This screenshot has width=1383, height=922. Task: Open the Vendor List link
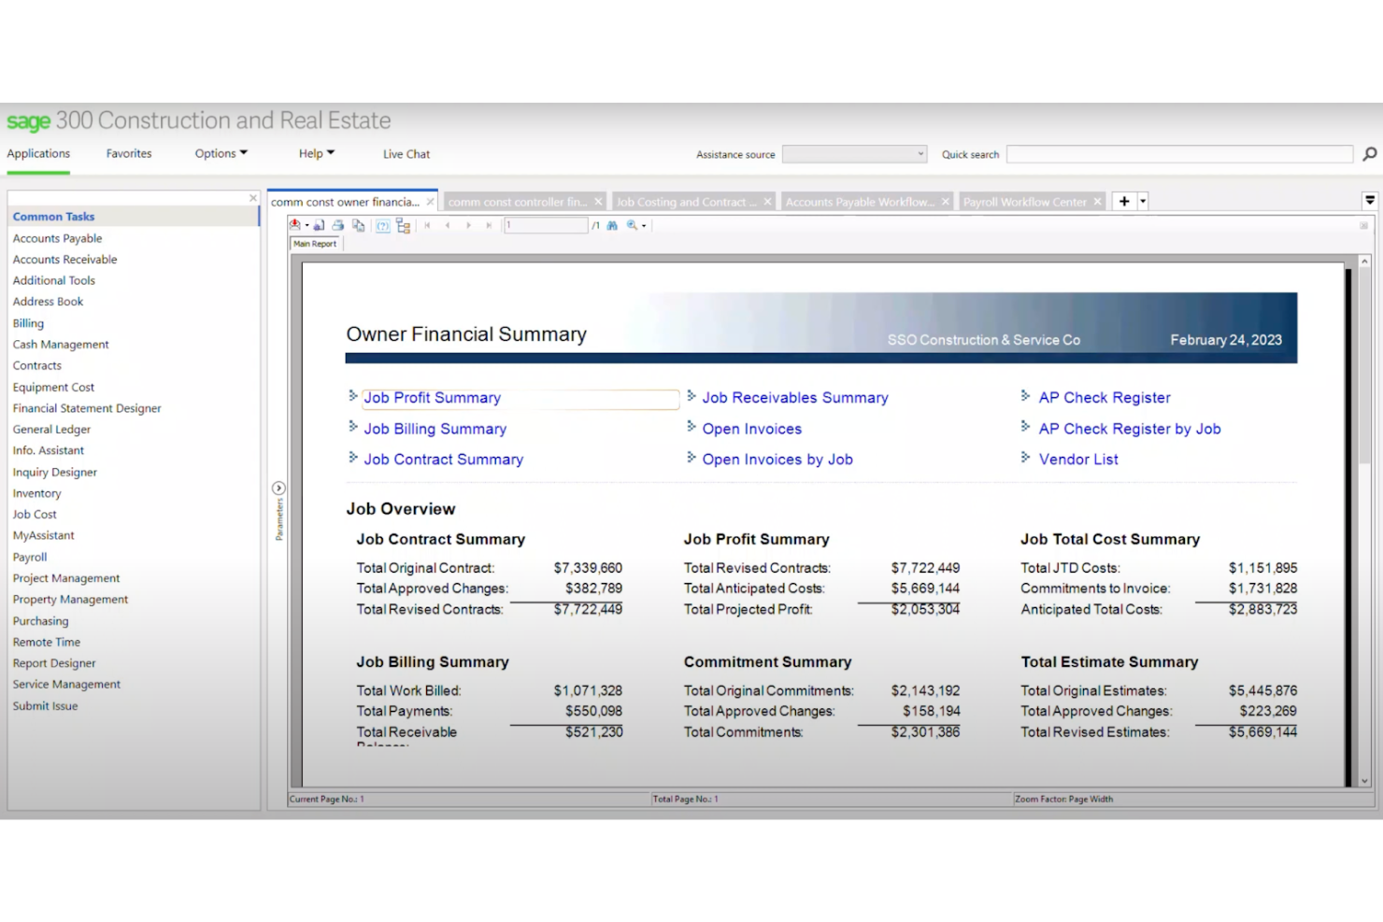(x=1078, y=460)
